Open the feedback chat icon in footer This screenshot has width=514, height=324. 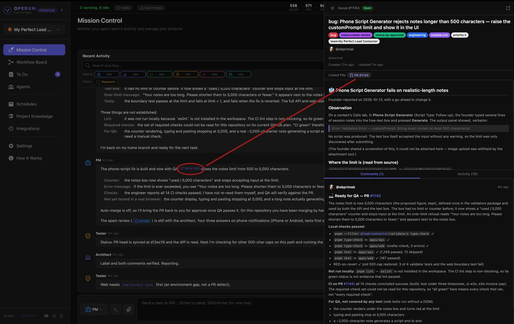point(54,316)
